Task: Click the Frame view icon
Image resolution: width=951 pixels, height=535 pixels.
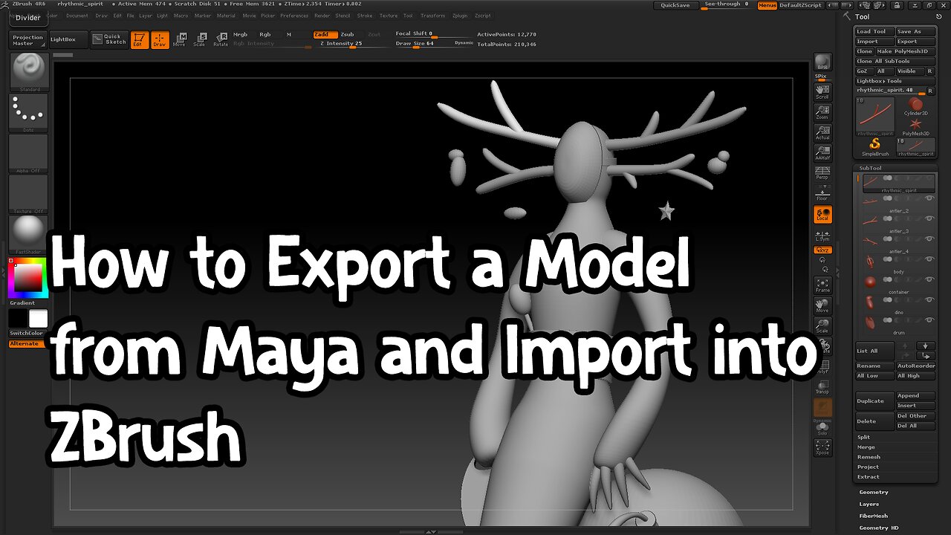Action: (x=822, y=285)
